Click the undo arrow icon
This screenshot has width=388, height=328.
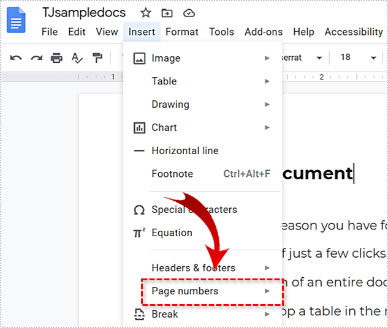(x=16, y=58)
